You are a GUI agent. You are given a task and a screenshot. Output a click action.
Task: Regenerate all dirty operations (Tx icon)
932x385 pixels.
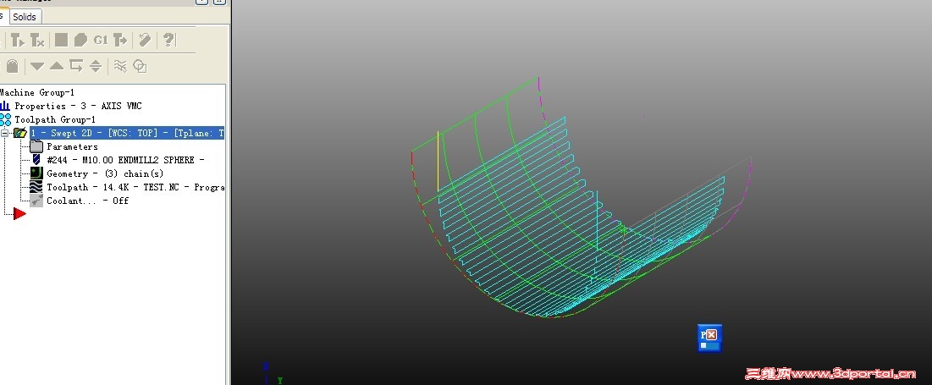[37, 41]
